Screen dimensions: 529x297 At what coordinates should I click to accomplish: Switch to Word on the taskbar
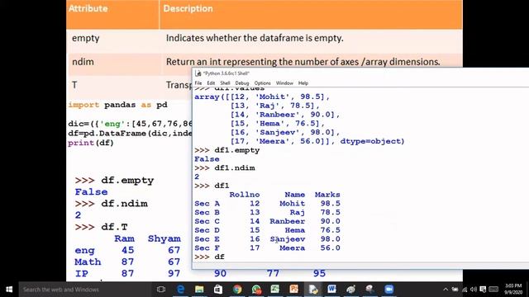(332, 290)
